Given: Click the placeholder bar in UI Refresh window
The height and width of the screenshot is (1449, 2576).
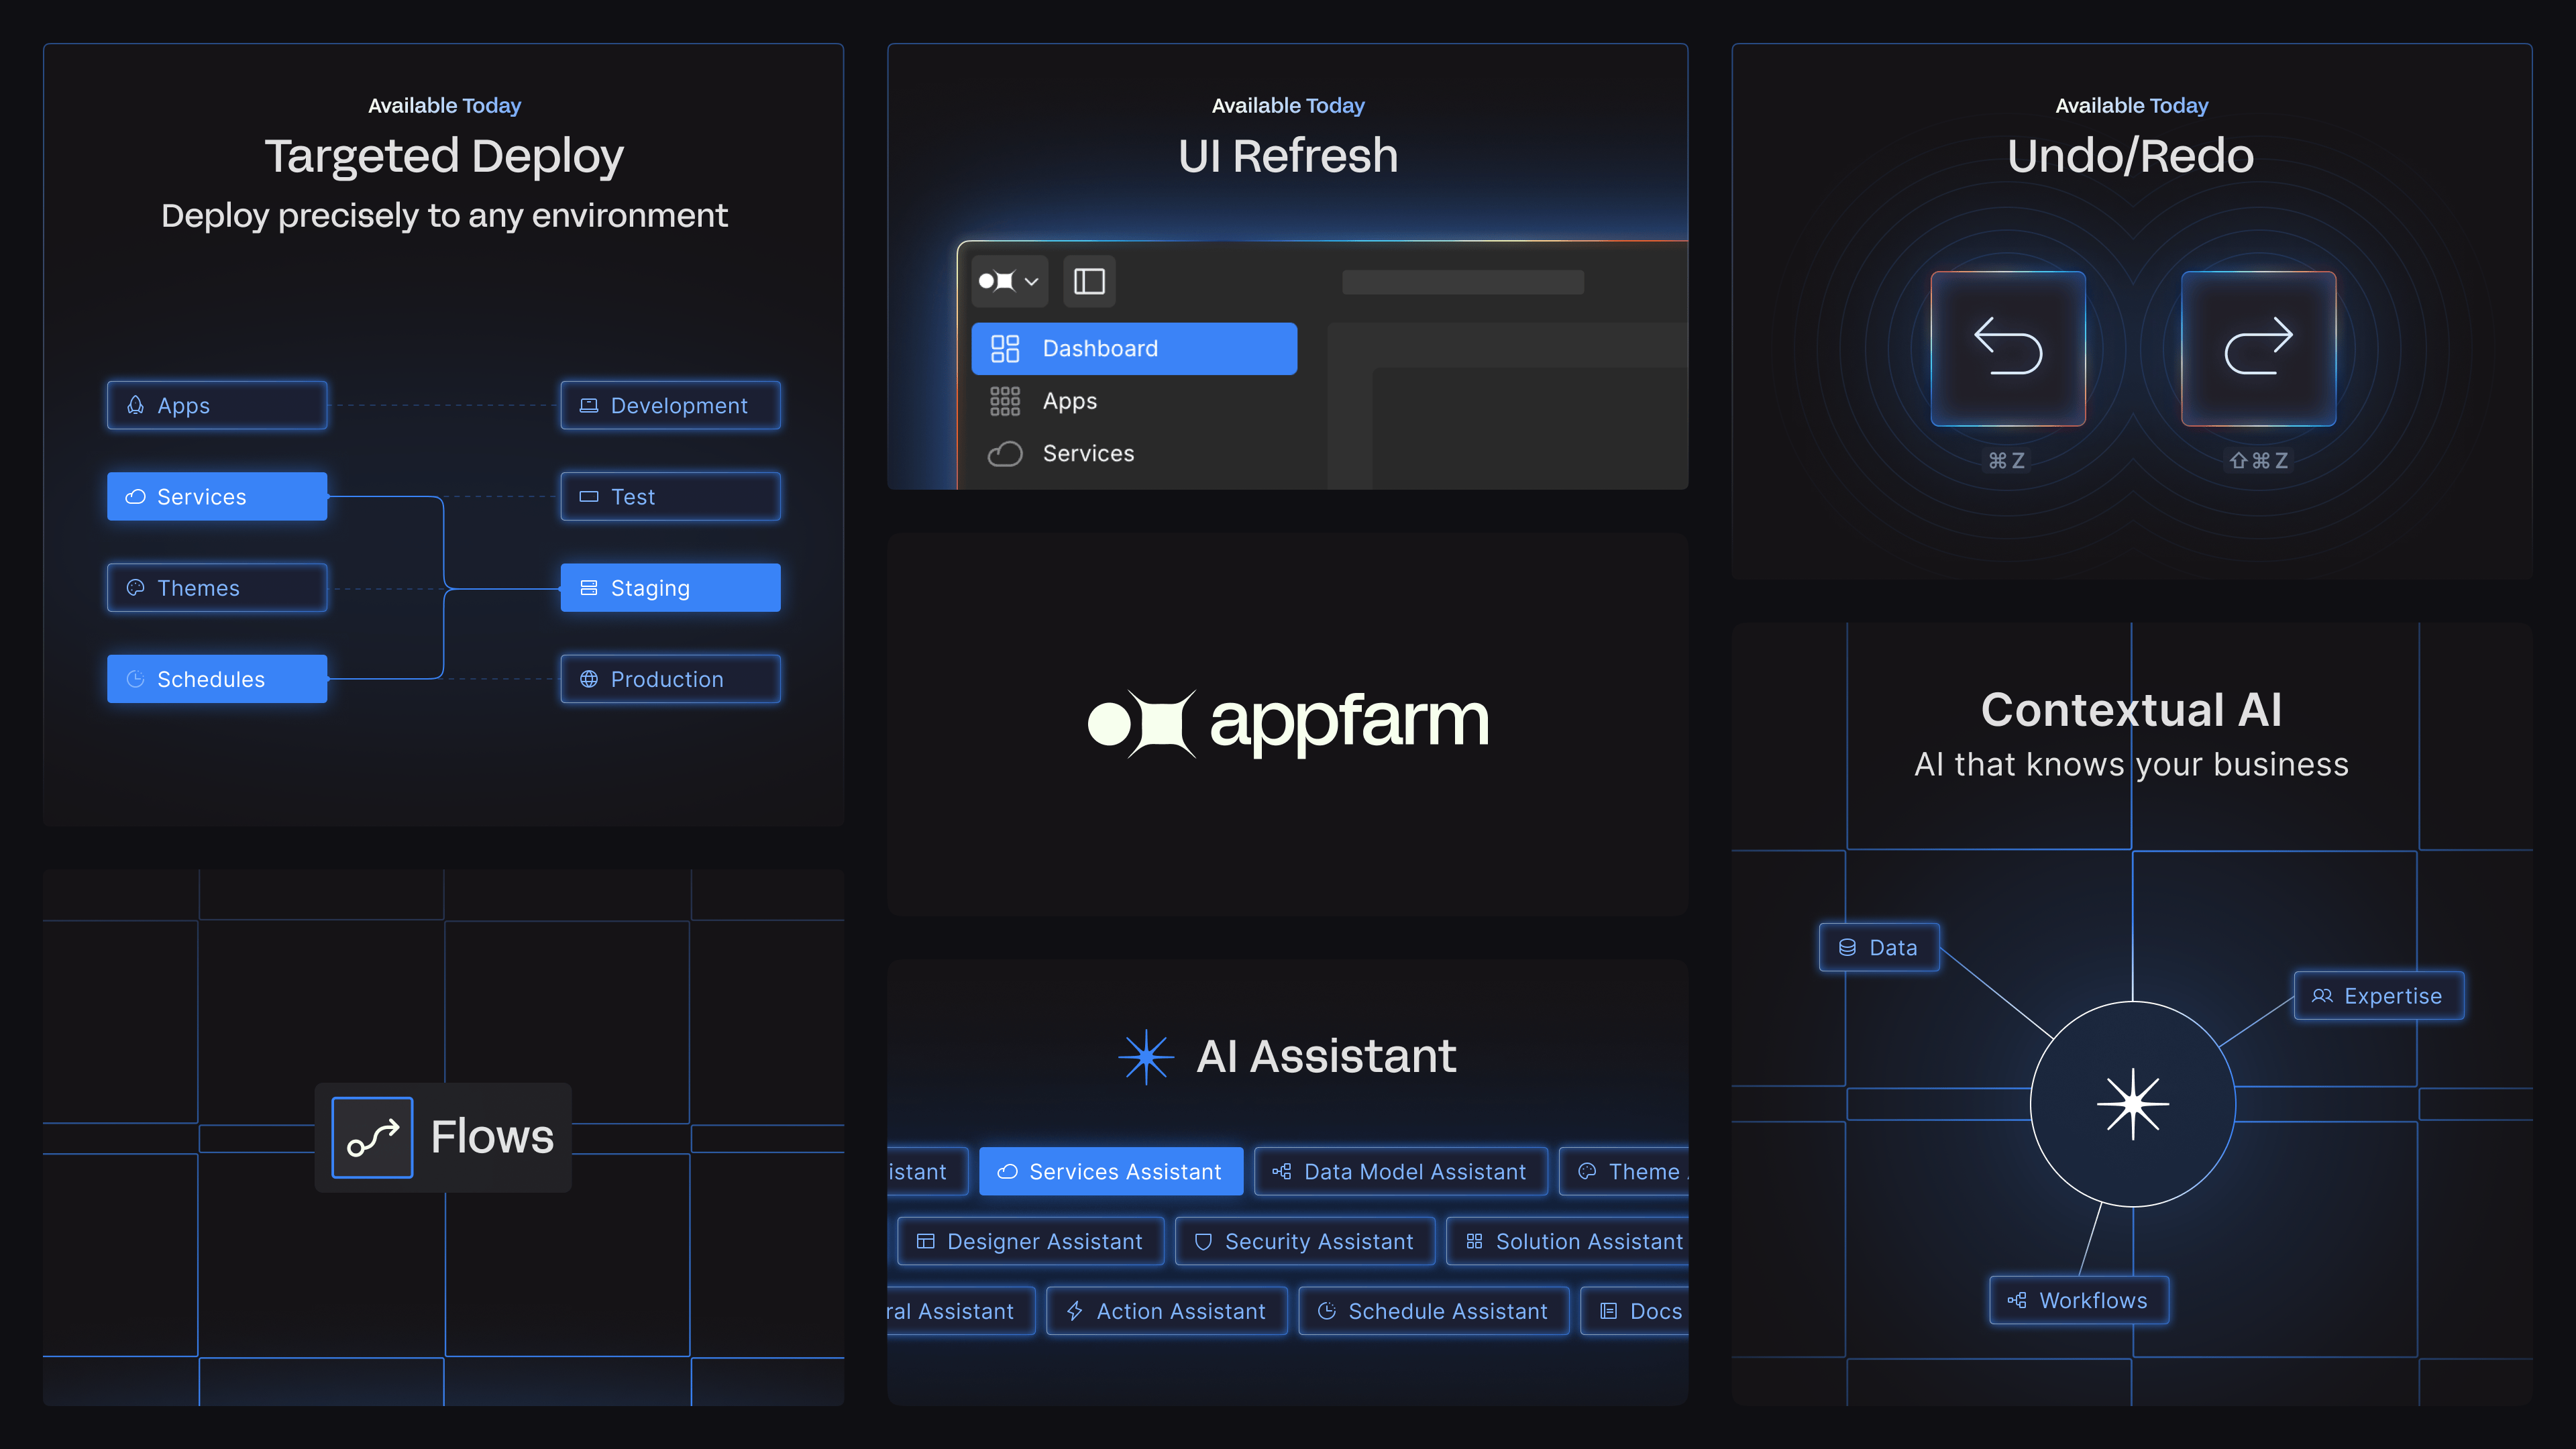Looking at the screenshot, I should tap(1462, 282).
